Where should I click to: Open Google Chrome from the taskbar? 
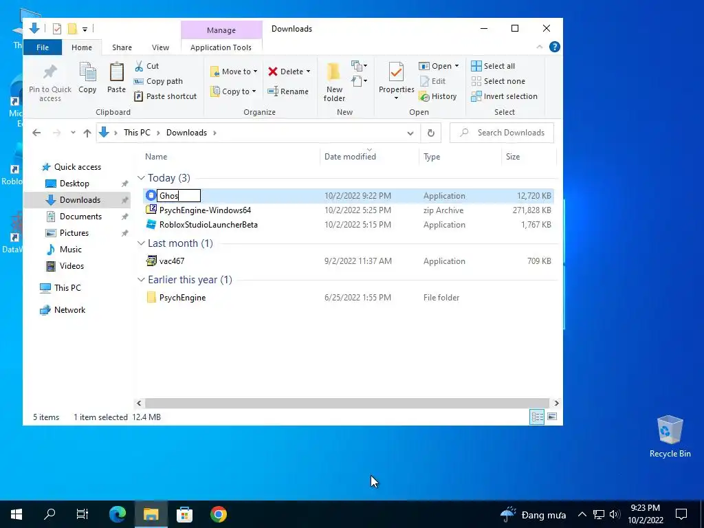click(x=219, y=514)
